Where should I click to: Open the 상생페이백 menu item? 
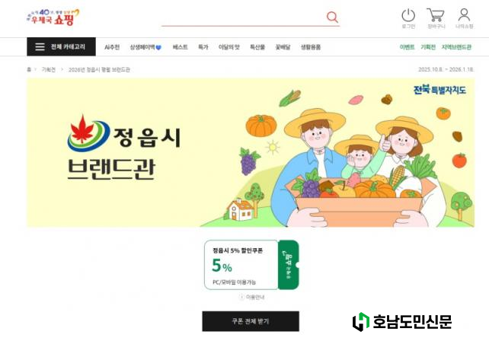point(145,47)
